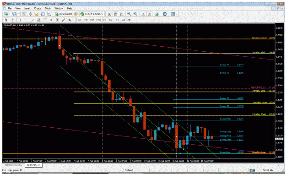Open the File menu

[10, 8]
